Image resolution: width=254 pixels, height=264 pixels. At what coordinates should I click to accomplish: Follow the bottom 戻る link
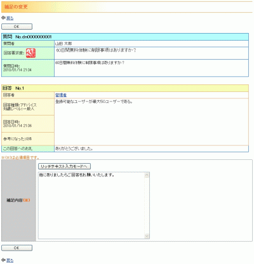coord(10,260)
